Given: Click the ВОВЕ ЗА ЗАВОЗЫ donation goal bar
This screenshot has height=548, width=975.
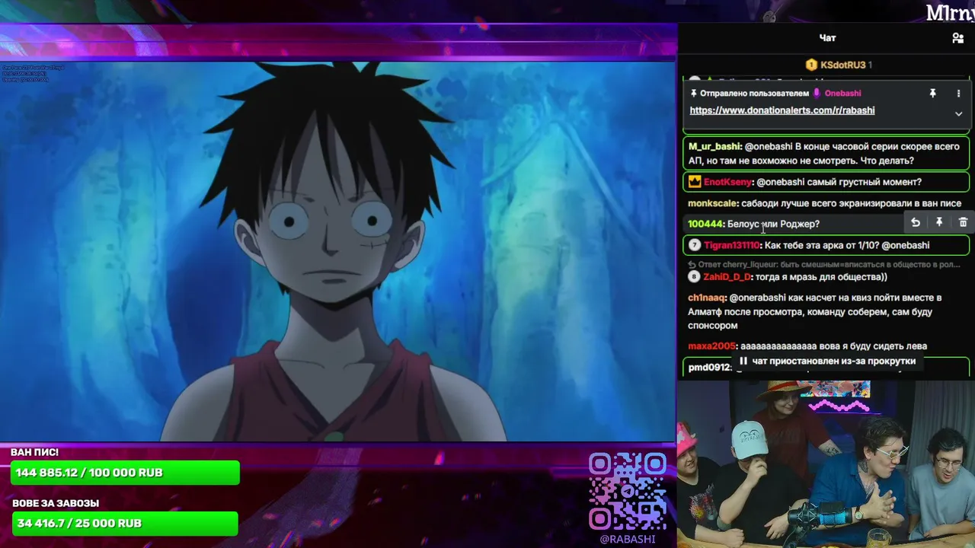Looking at the screenshot, I should 125,524.
